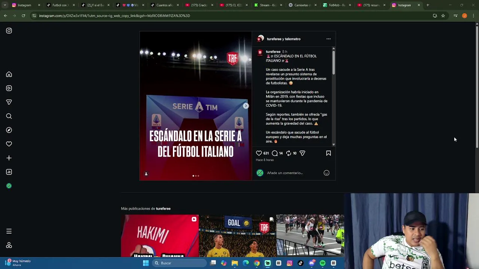Viewport: 479px width, 269px height.
Task: Open the dashboard chart icon in sidebar
Action: (x=9, y=172)
